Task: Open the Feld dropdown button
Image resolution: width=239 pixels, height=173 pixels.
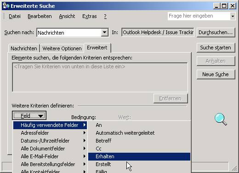Action: [x=29, y=116]
